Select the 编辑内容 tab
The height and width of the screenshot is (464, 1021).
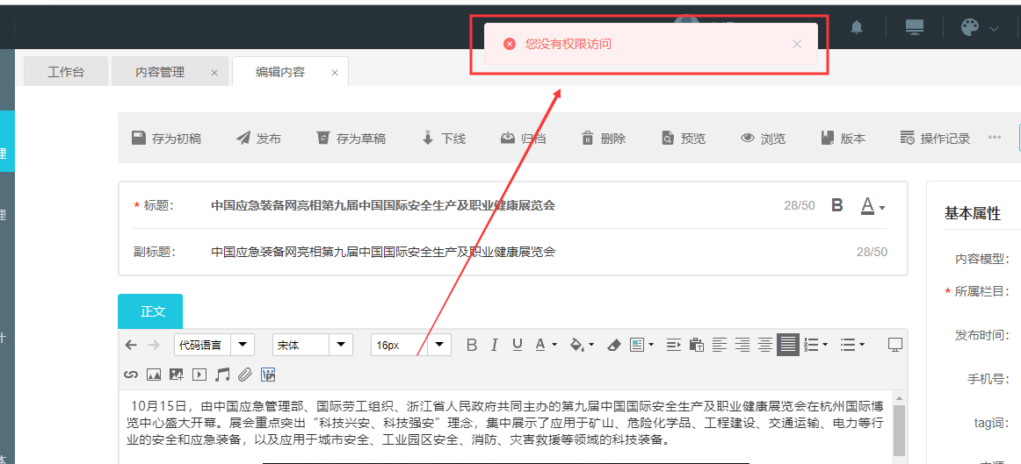280,72
